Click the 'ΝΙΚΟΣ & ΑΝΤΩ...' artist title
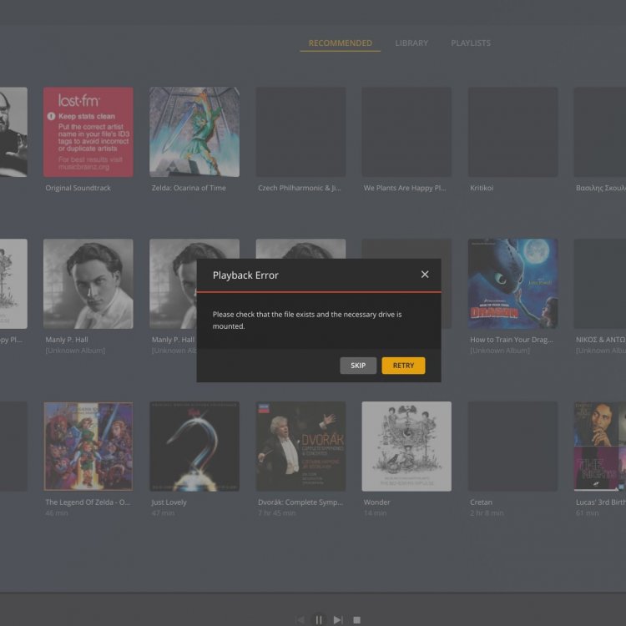626x626 pixels. [x=601, y=340]
